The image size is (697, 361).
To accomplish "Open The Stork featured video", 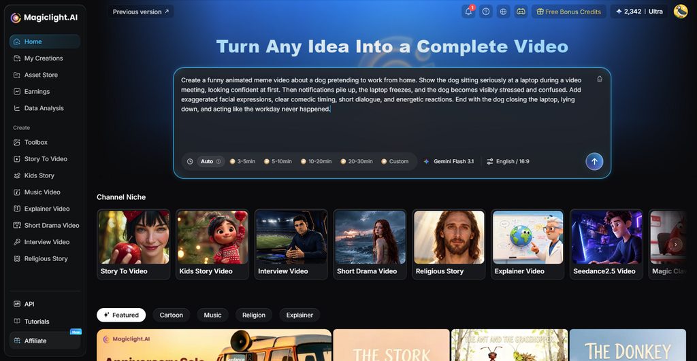I will pos(391,345).
